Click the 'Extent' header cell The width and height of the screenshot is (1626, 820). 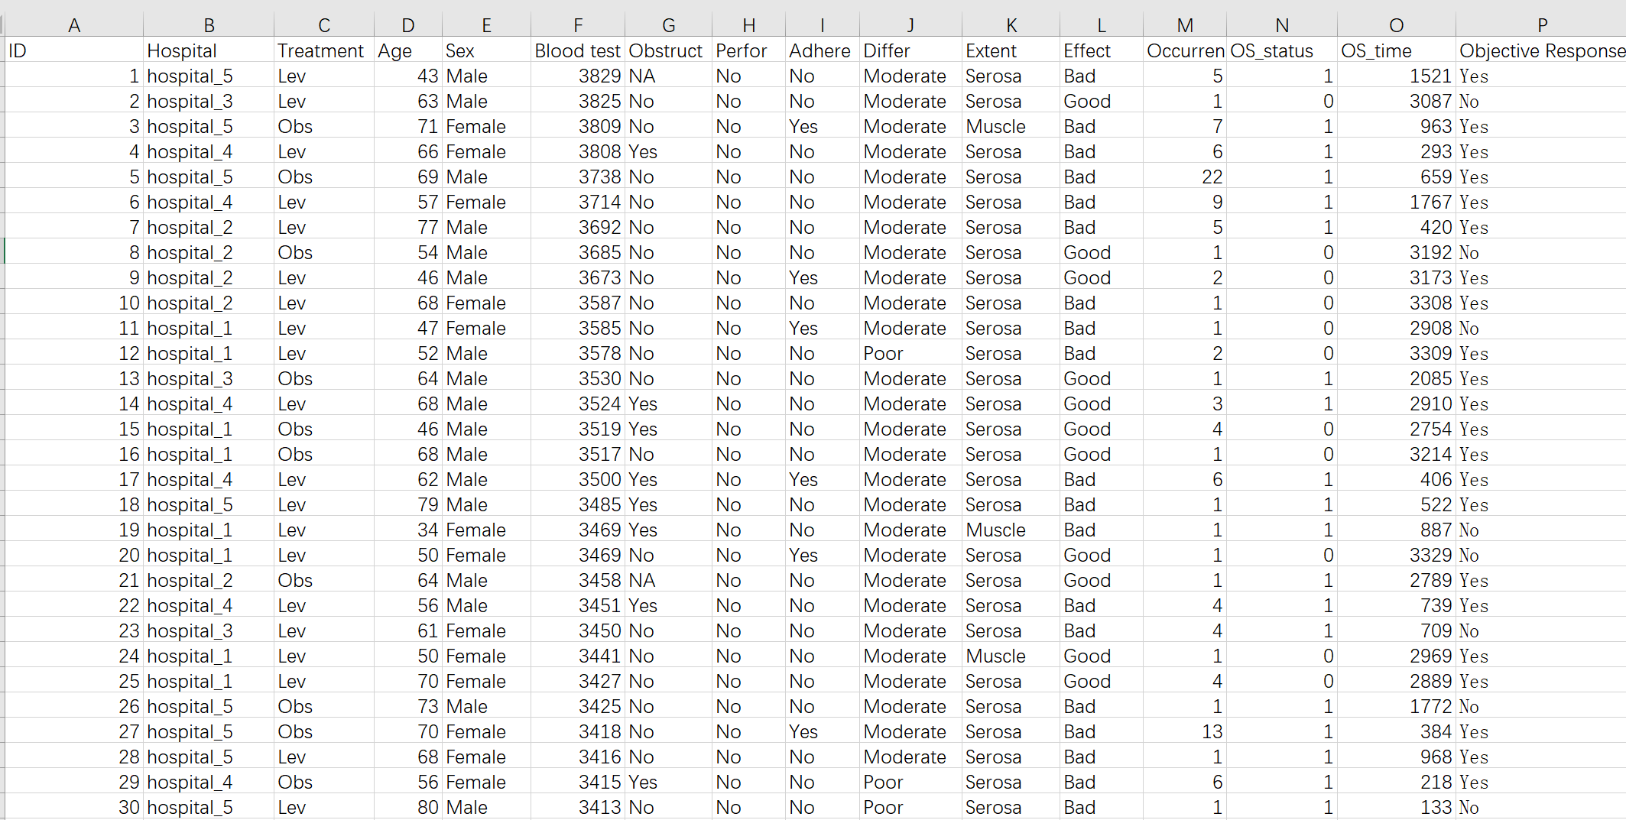1011,50
